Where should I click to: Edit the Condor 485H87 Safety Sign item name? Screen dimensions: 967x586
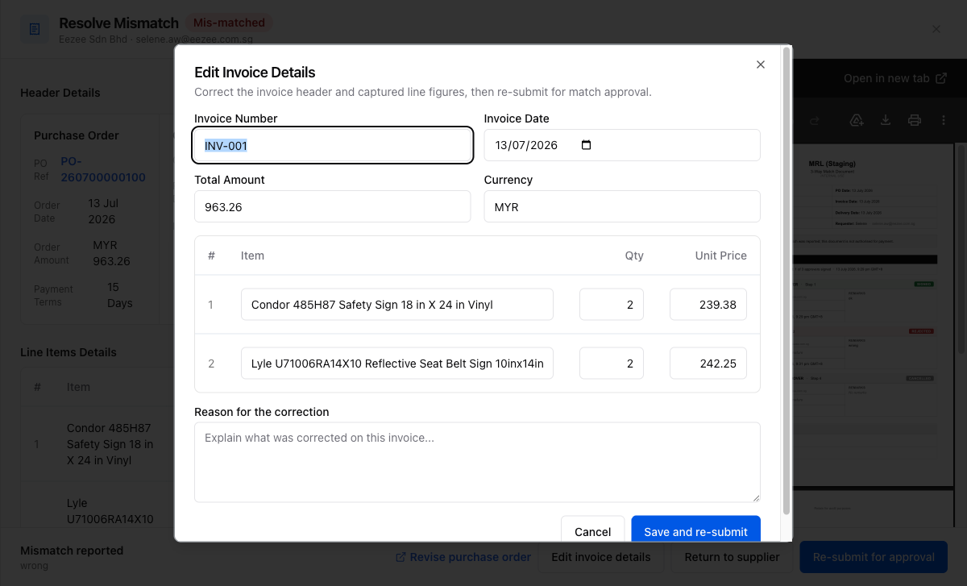(x=397, y=305)
